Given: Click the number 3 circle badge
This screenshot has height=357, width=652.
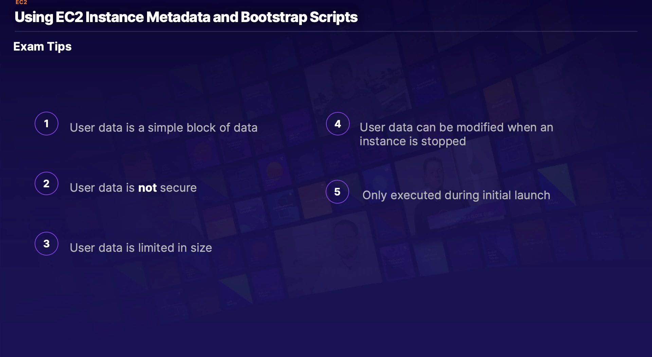Looking at the screenshot, I should click(47, 244).
